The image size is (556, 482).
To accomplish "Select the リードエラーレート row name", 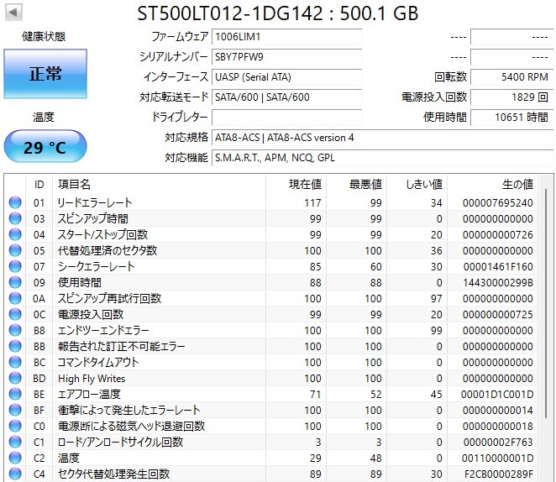I will (95, 202).
